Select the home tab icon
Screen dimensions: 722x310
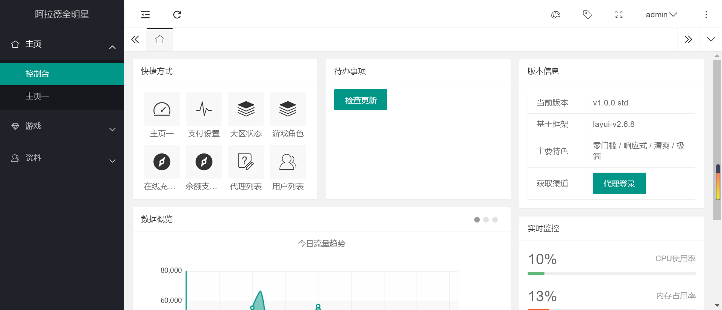[160, 39]
